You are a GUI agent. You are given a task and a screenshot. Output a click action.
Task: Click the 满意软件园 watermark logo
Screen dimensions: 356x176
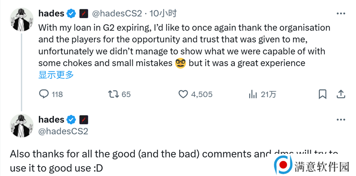pyautogui.click(x=311, y=164)
